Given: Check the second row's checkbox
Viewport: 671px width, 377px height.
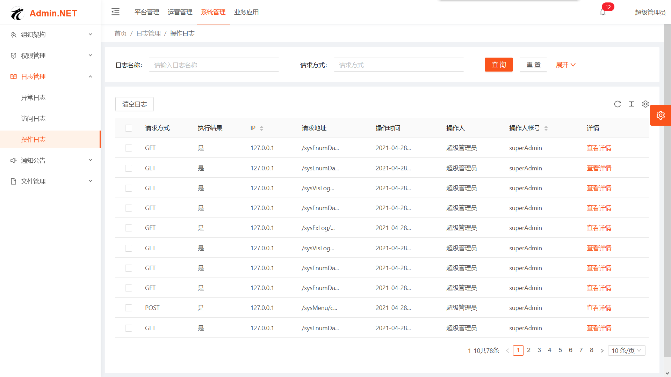Looking at the screenshot, I should click(x=129, y=168).
